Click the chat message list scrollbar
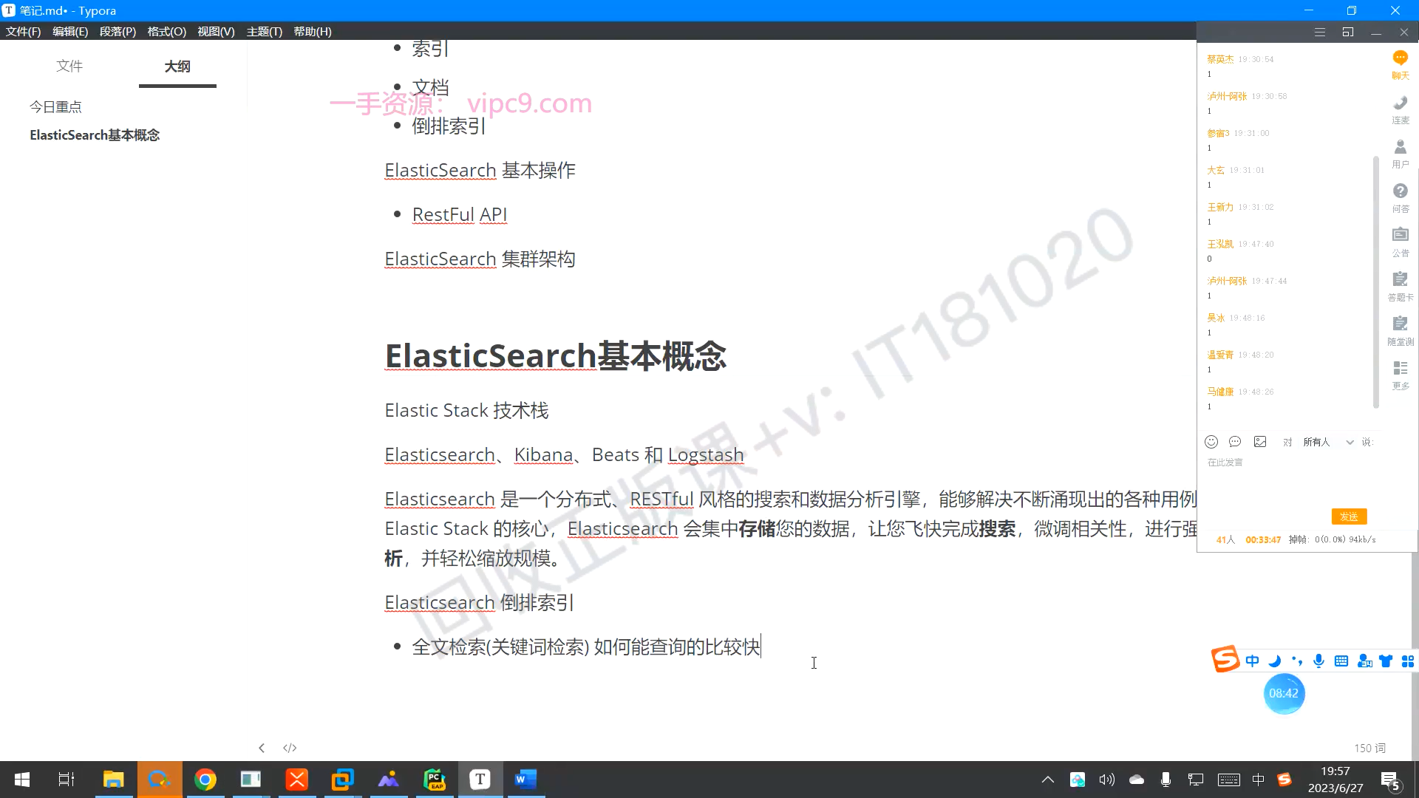The image size is (1419, 798). pos(1375,281)
